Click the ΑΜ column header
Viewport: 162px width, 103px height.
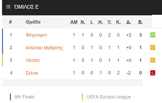point(74,22)
